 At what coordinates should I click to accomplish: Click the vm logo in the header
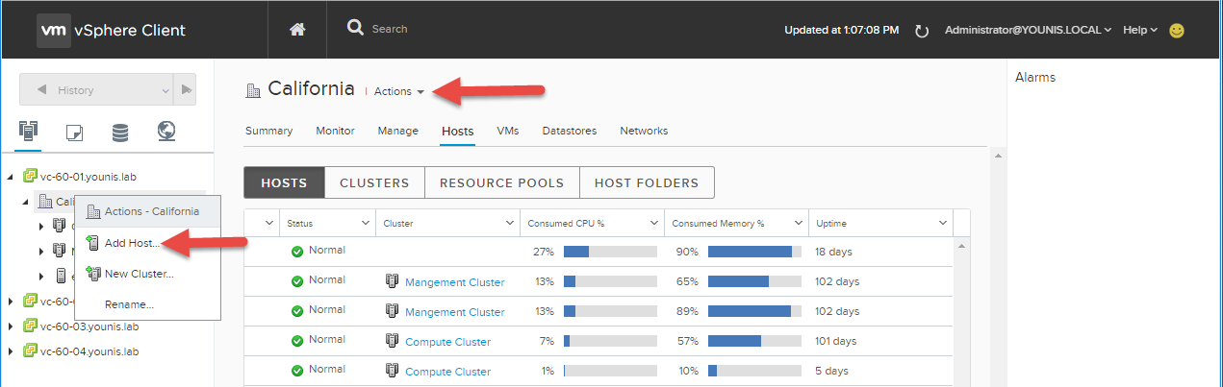(52, 30)
